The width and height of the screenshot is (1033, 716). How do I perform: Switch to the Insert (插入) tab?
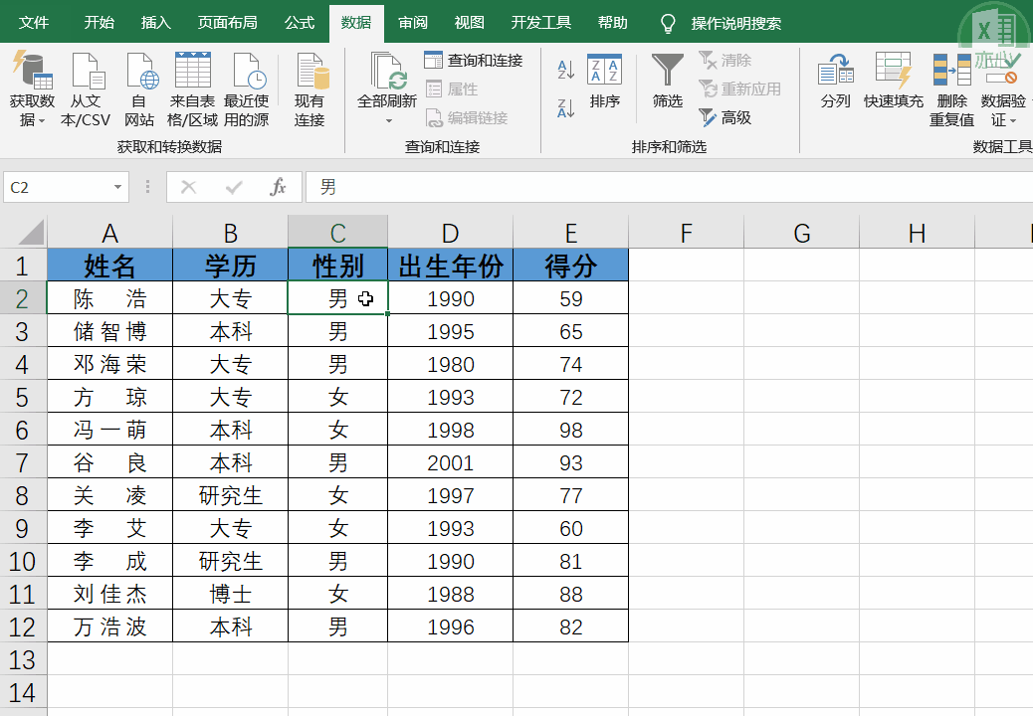pyautogui.click(x=156, y=23)
